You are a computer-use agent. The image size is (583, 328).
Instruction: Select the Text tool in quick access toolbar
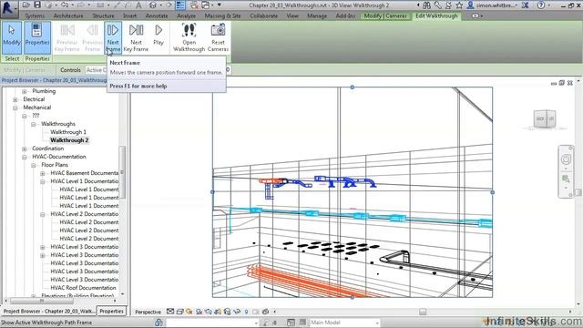point(138,5)
